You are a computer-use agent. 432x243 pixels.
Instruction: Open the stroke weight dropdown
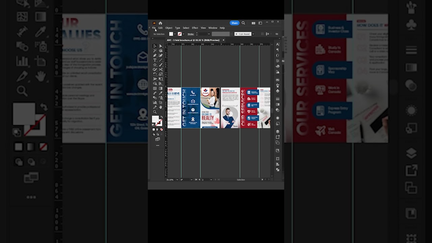[209, 34]
